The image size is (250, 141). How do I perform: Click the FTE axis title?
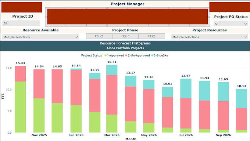3,96
